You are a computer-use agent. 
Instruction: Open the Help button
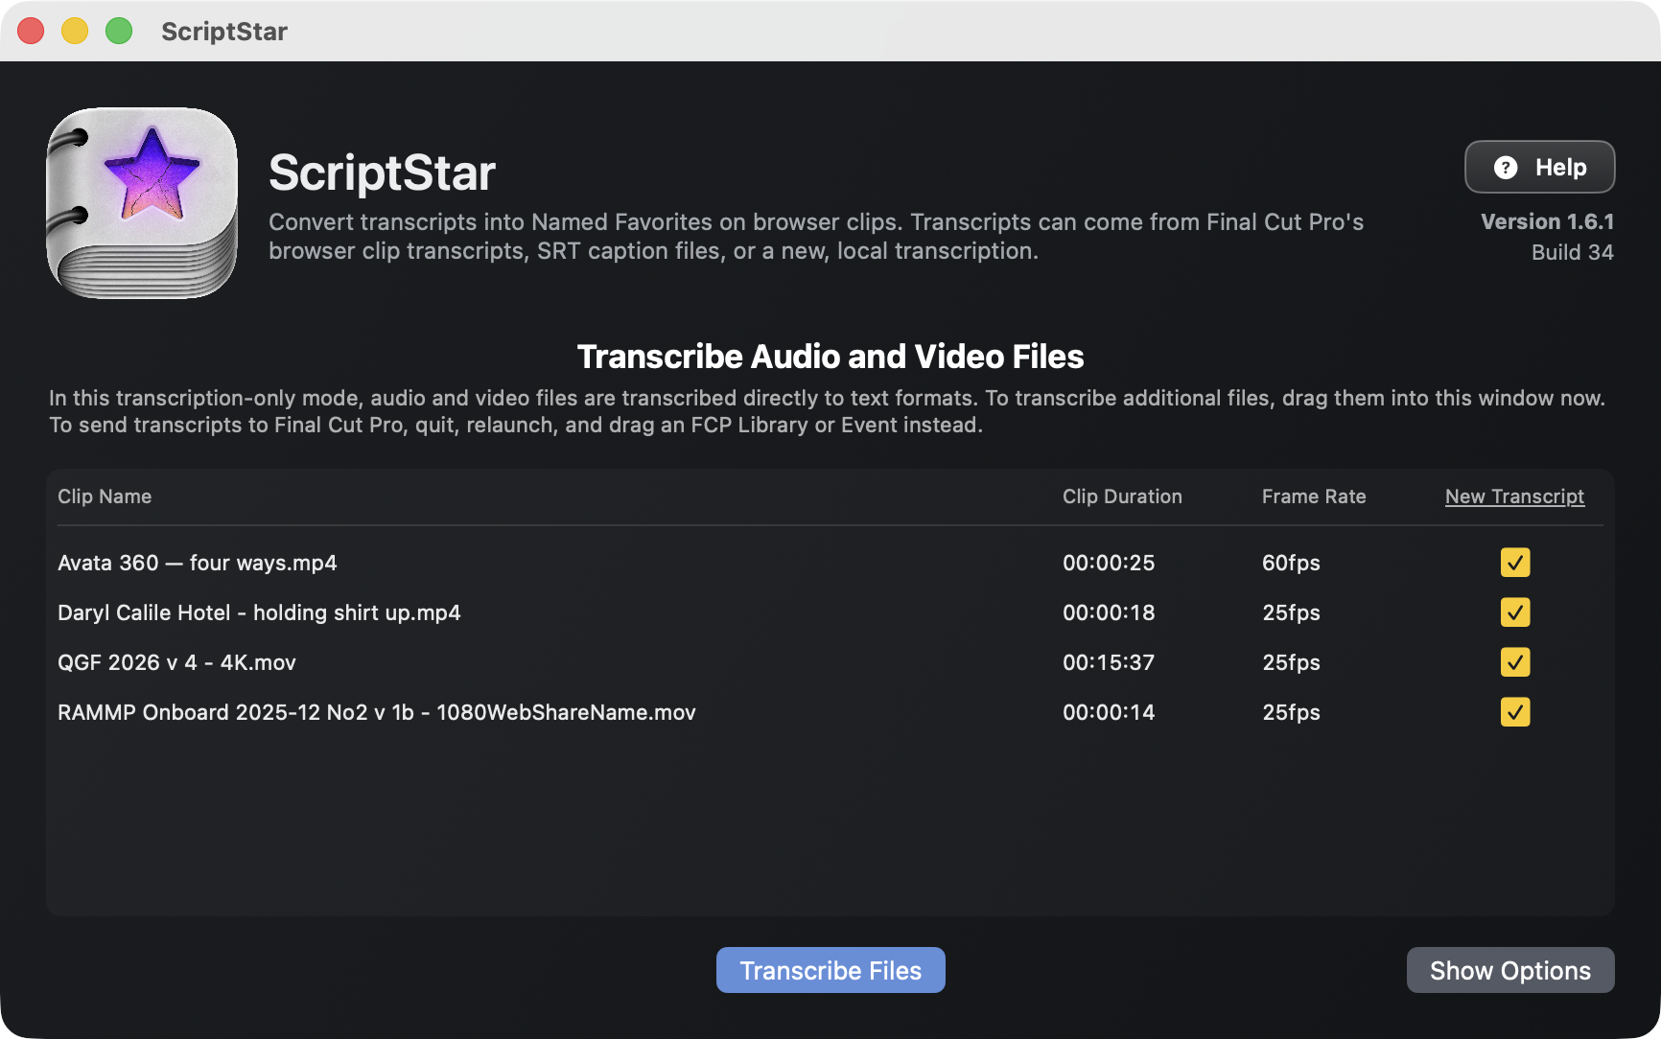(1539, 168)
